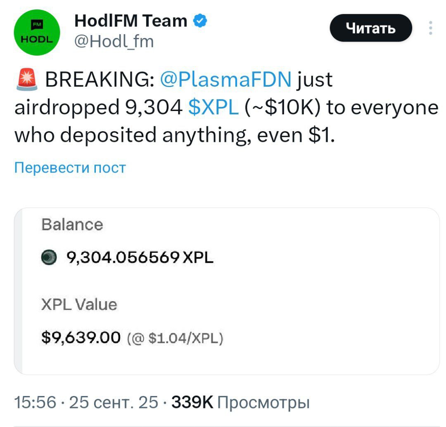Image resolution: width=446 pixels, height=427 pixels.
Task: Open the HodlFM Team profile avatar
Action: [x=37, y=31]
